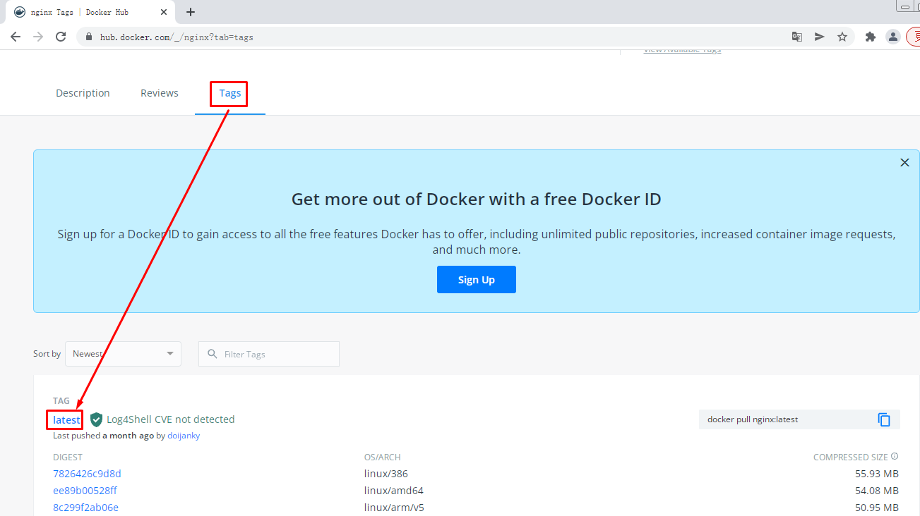Visit the doijanky user profile link
The image size is (920, 516).
pos(184,436)
